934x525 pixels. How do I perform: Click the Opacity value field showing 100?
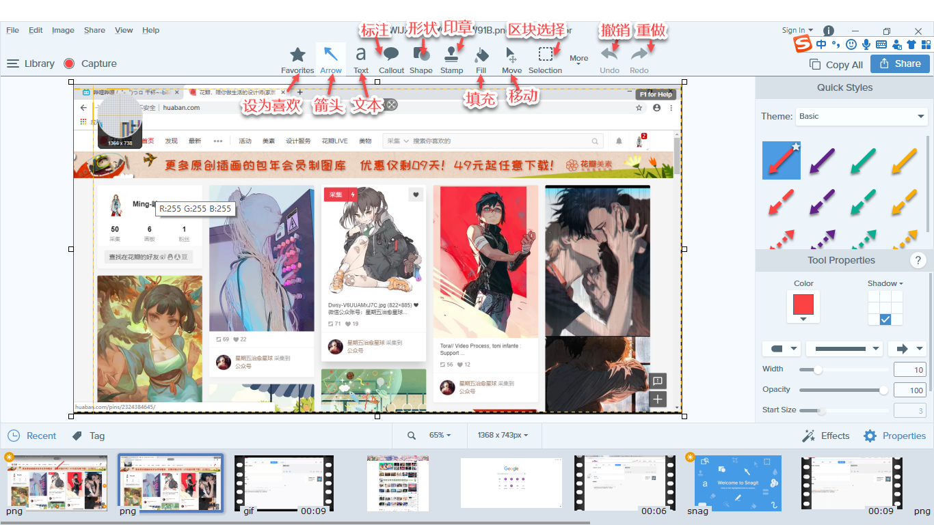click(x=910, y=391)
